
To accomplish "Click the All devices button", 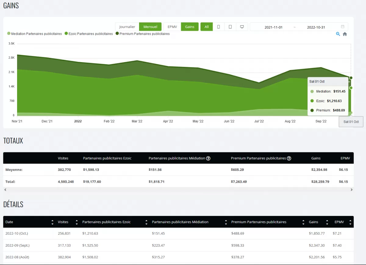I will point(206,27).
